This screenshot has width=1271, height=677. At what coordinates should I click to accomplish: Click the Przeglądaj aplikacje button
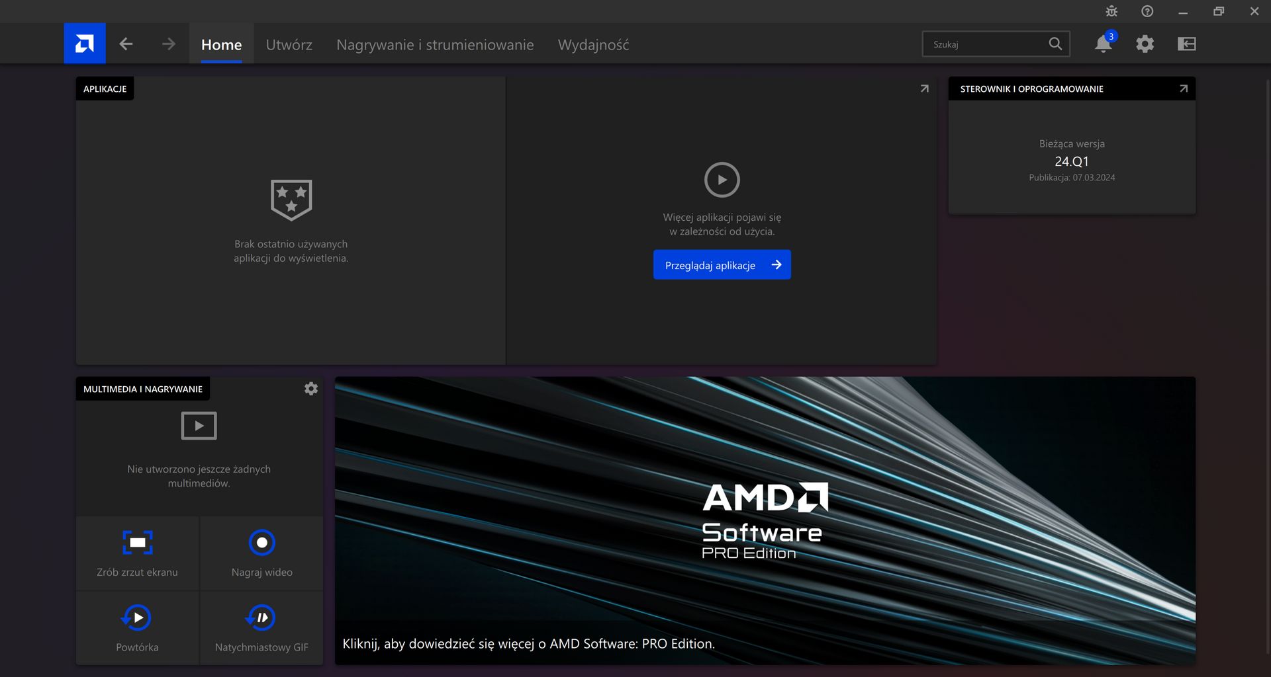pos(722,264)
